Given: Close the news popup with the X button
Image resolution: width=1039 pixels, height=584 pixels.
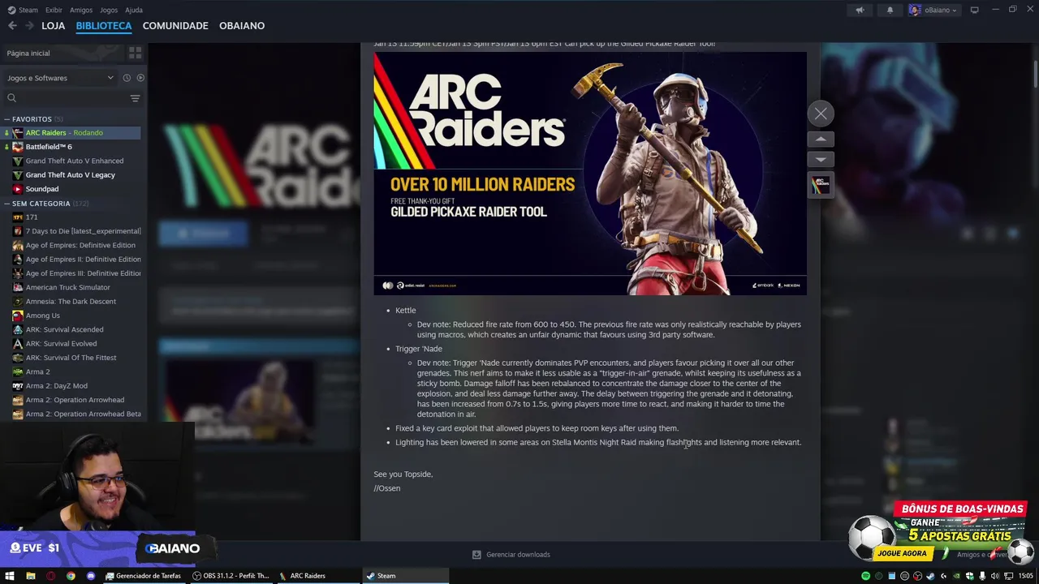Looking at the screenshot, I should pyautogui.click(x=821, y=114).
